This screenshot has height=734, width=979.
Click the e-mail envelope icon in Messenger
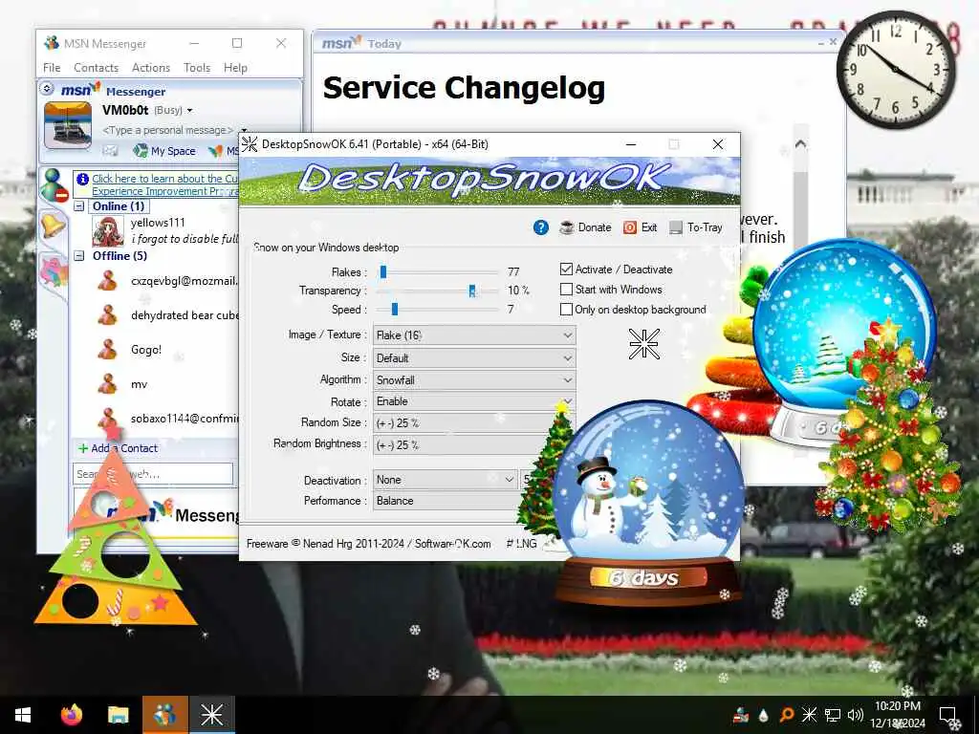tap(111, 150)
